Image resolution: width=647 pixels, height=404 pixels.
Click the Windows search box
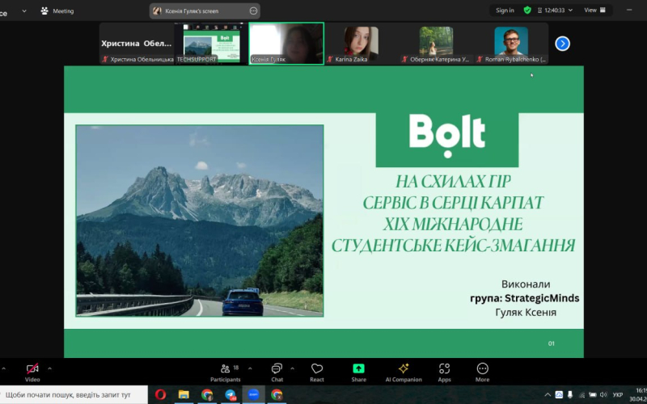tap(74, 395)
